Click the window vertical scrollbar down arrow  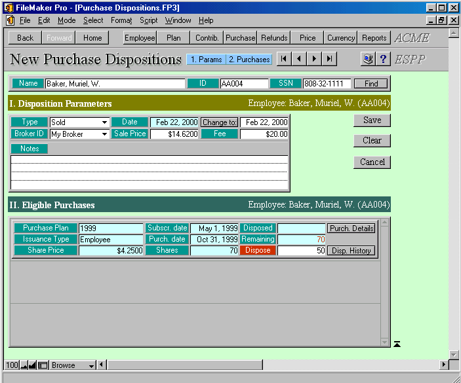pos(454,355)
